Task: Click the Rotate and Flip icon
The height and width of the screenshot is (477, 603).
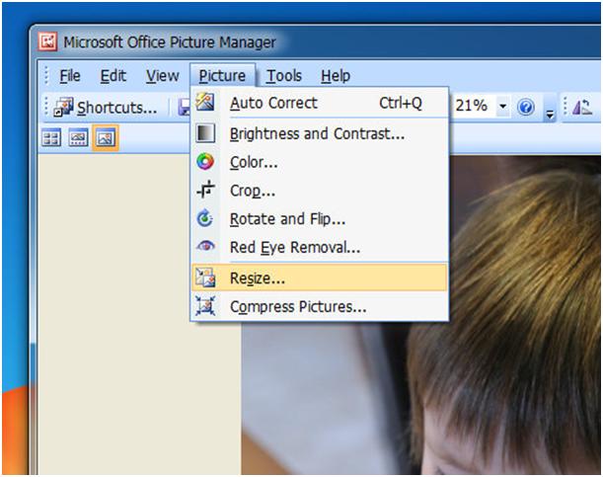Action: [x=205, y=218]
